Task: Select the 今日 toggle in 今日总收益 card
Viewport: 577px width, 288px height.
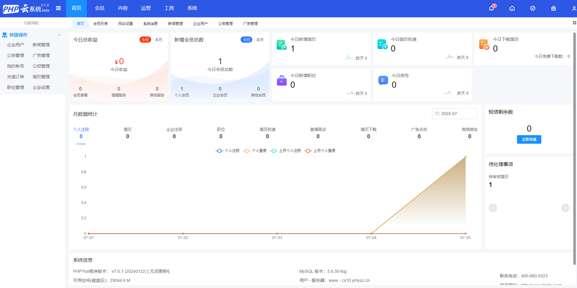Action: tap(145, 39)
